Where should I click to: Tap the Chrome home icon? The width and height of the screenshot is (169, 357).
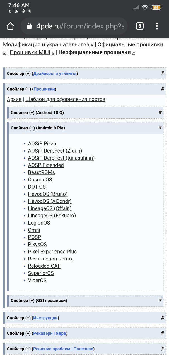[x=10, y=26]
